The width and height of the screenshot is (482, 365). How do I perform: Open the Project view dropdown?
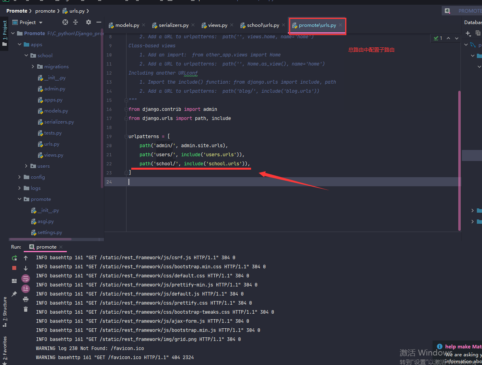point(31,22)
